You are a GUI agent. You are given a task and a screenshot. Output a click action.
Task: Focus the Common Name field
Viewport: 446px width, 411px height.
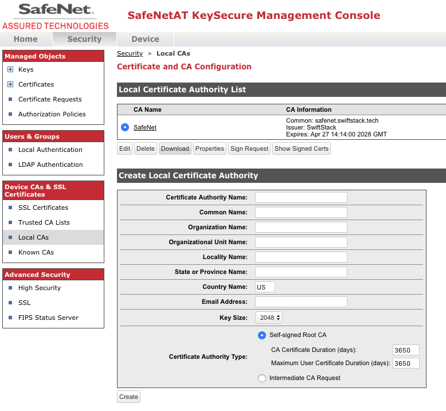[301, 212]
